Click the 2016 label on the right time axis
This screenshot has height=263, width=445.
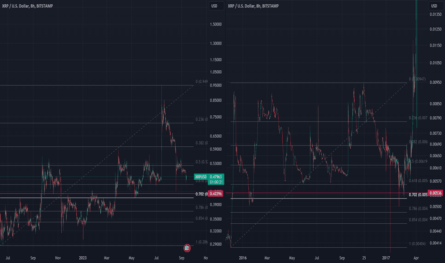pyautogui.click(x=243, y=258)
